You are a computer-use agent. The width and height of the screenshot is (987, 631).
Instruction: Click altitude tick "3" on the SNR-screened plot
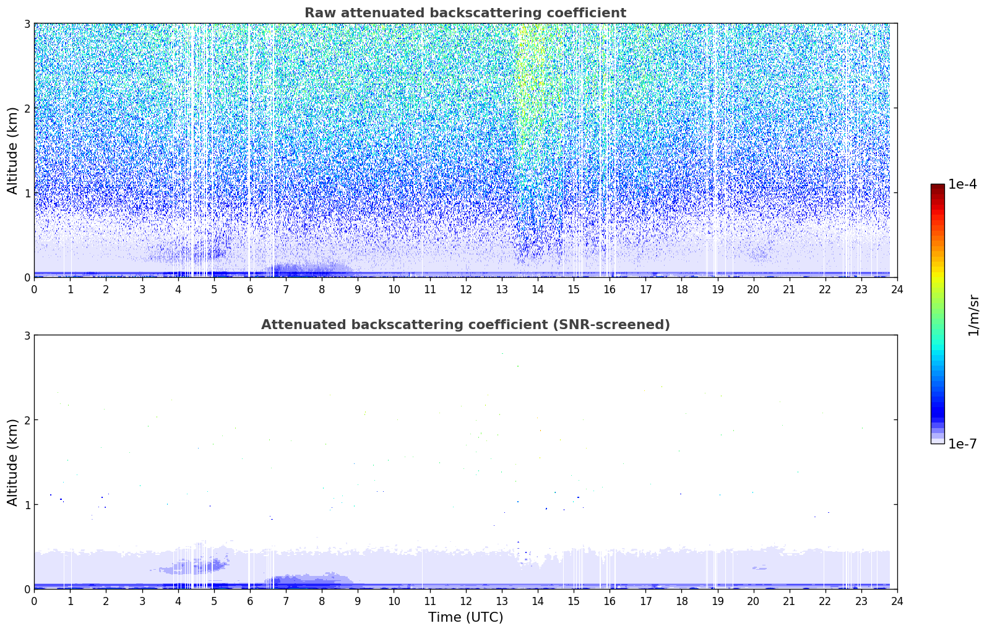pos(27,335)
